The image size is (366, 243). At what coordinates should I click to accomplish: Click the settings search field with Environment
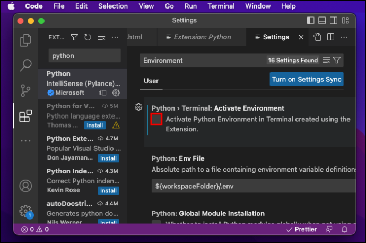pyautogui.click(x=203, y=60)
